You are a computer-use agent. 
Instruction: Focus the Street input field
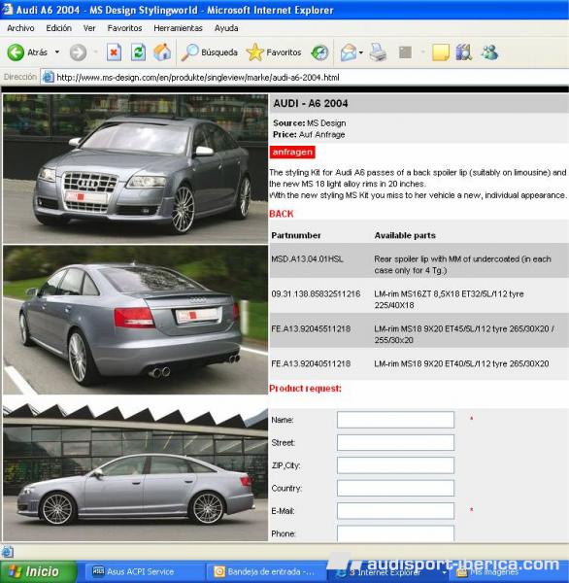pyautogui.click(x=395, y=442)
